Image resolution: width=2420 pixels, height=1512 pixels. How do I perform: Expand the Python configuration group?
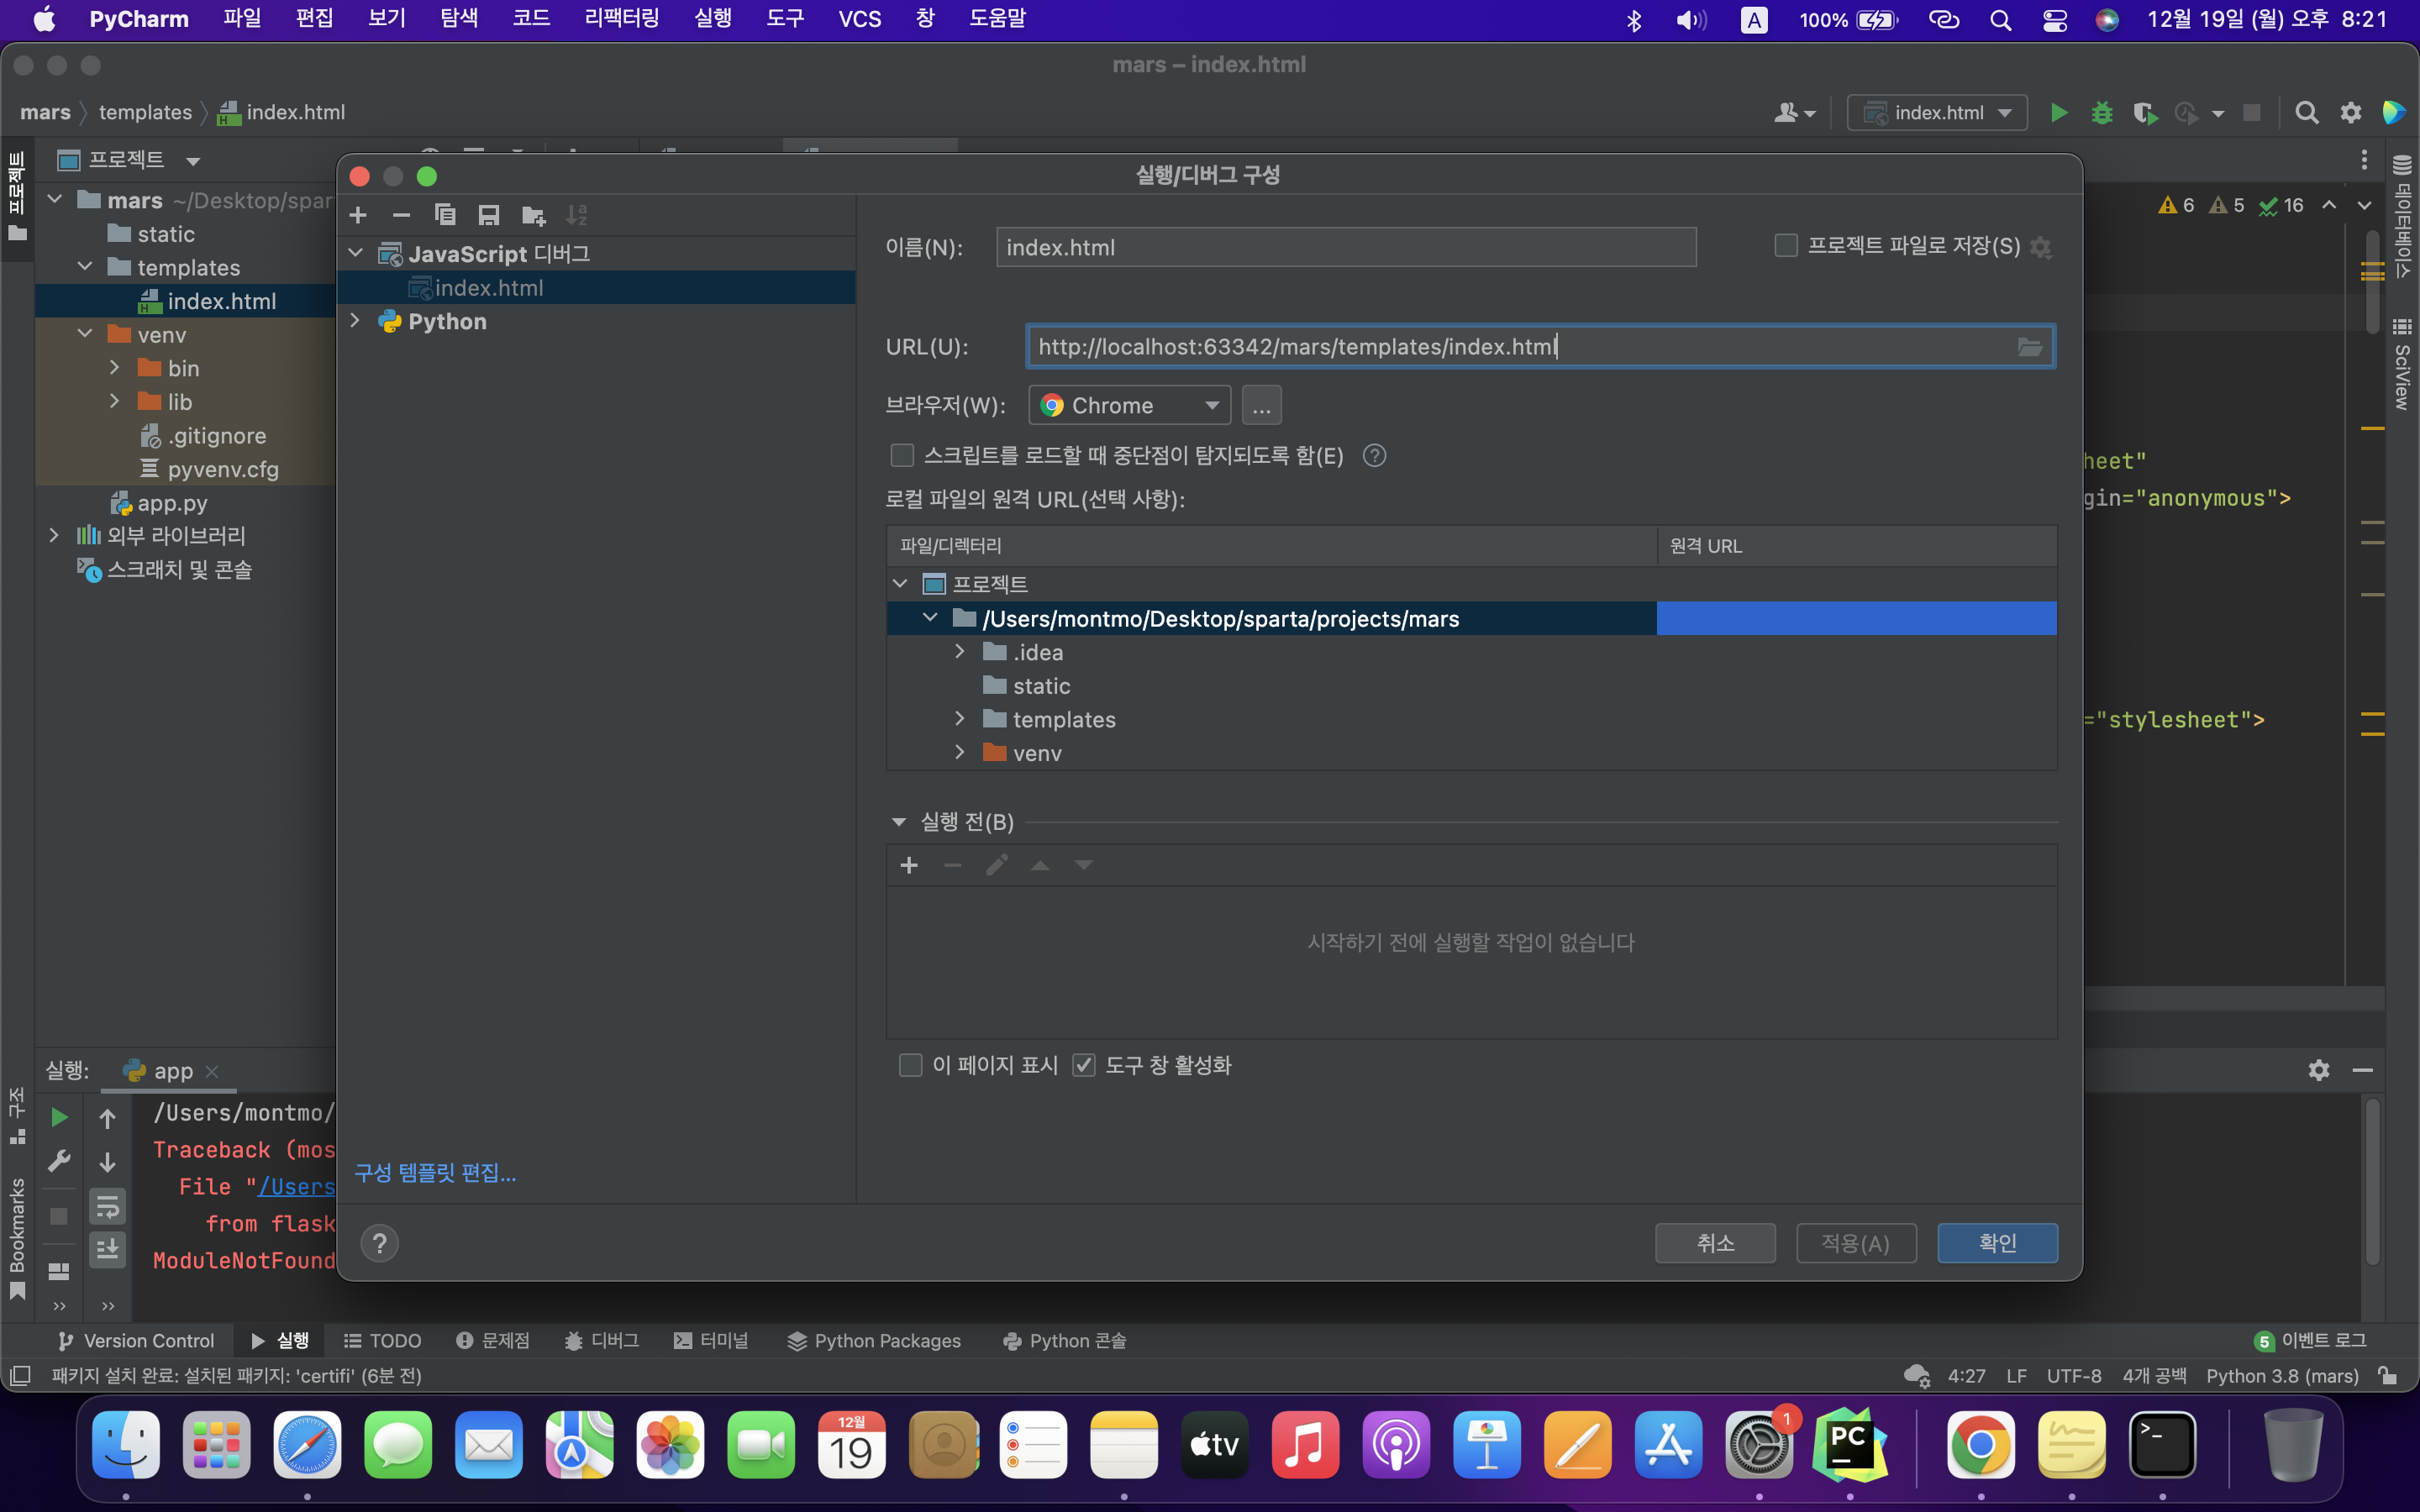click(x=356, y=321)
